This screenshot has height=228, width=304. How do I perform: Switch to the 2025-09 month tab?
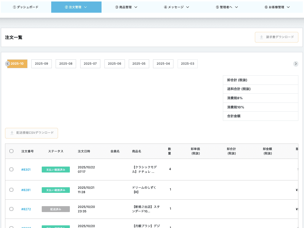click(41, 64)
